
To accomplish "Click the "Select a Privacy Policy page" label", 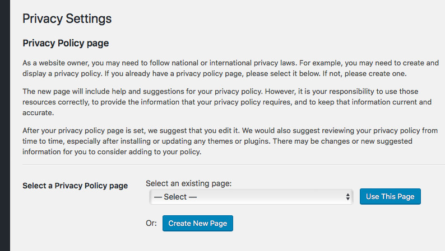I will 75,186.
